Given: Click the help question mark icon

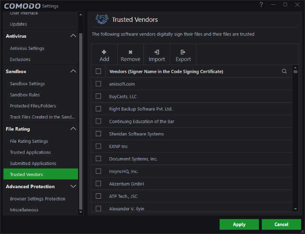Looking at the screenshot, I should click(x=261, y=5).
